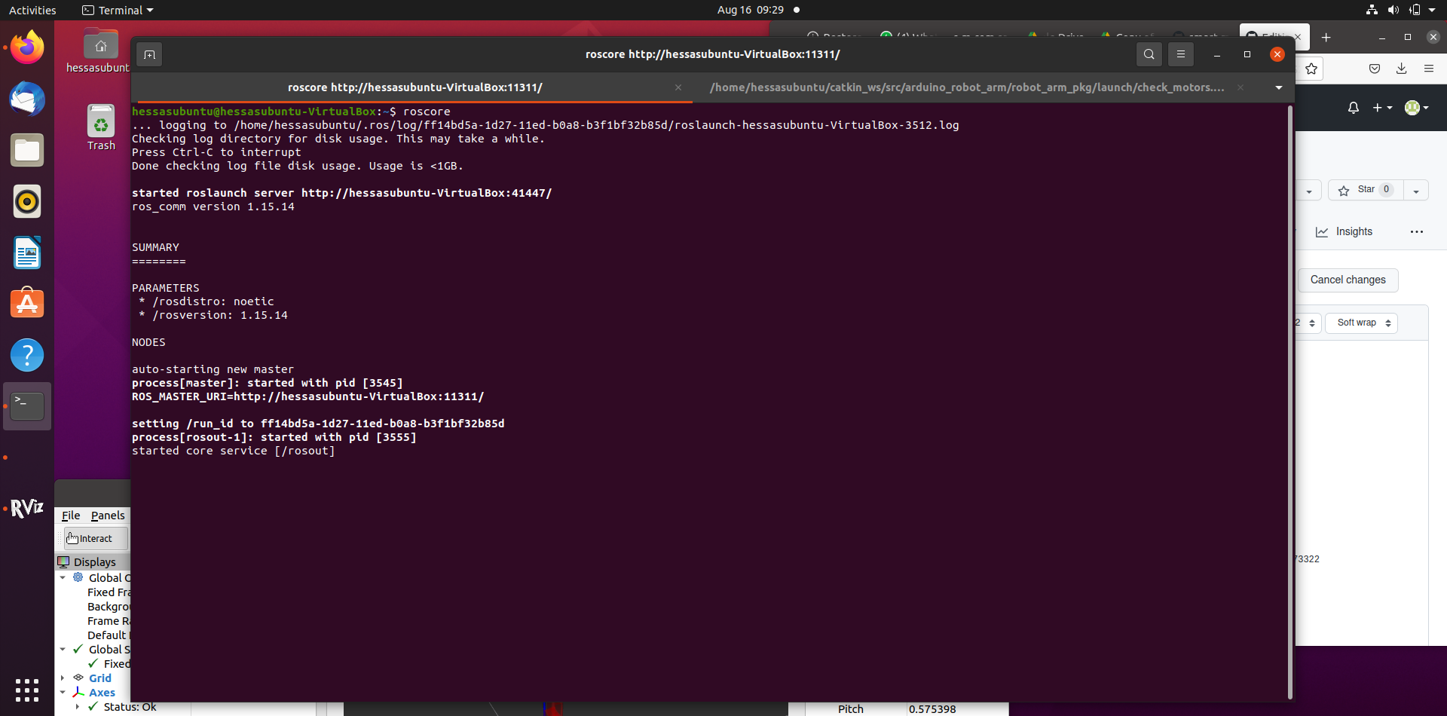Toggle the Axes Status Ok checkmark
The image size is (1447, 716).
coord(93,706)
